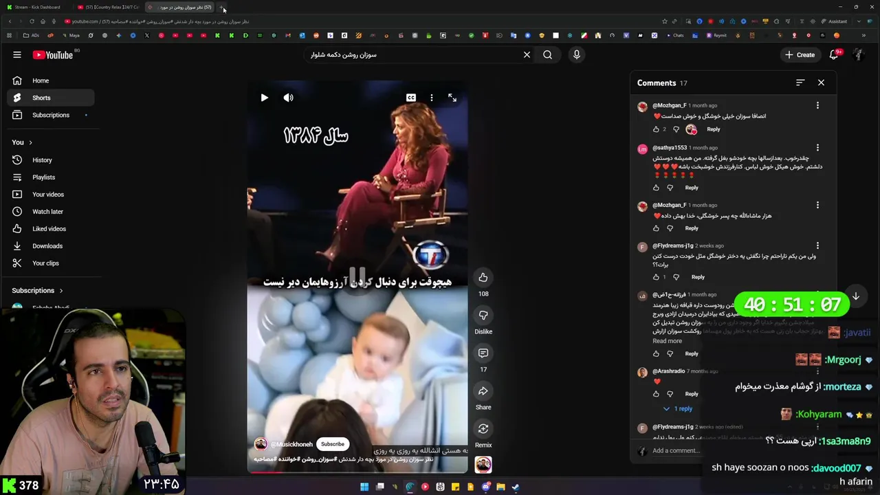880x495 pixels.
Task: Open the account avatar menu
Action: point(859,55)
